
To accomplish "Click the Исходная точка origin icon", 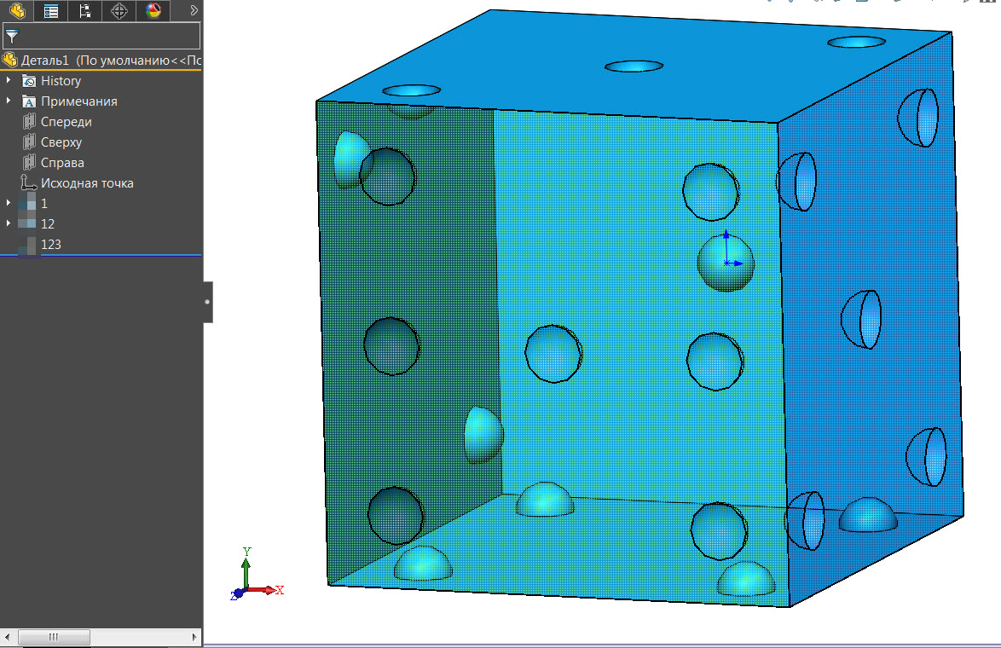I will pyautogui.click(x=26, y=182).
